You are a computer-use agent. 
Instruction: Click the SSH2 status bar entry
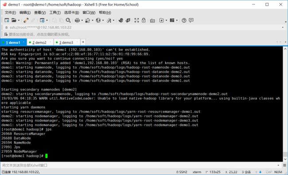pos(182,172)
